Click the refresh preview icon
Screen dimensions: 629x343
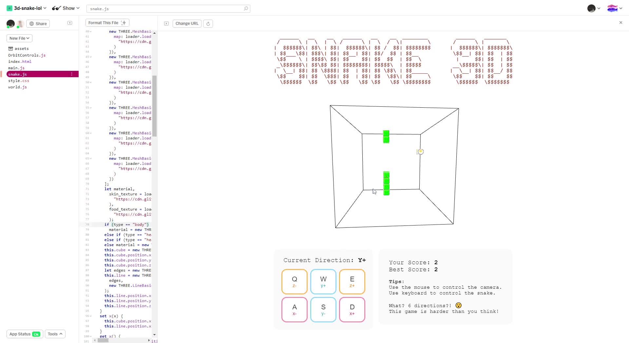coord(208,24)
